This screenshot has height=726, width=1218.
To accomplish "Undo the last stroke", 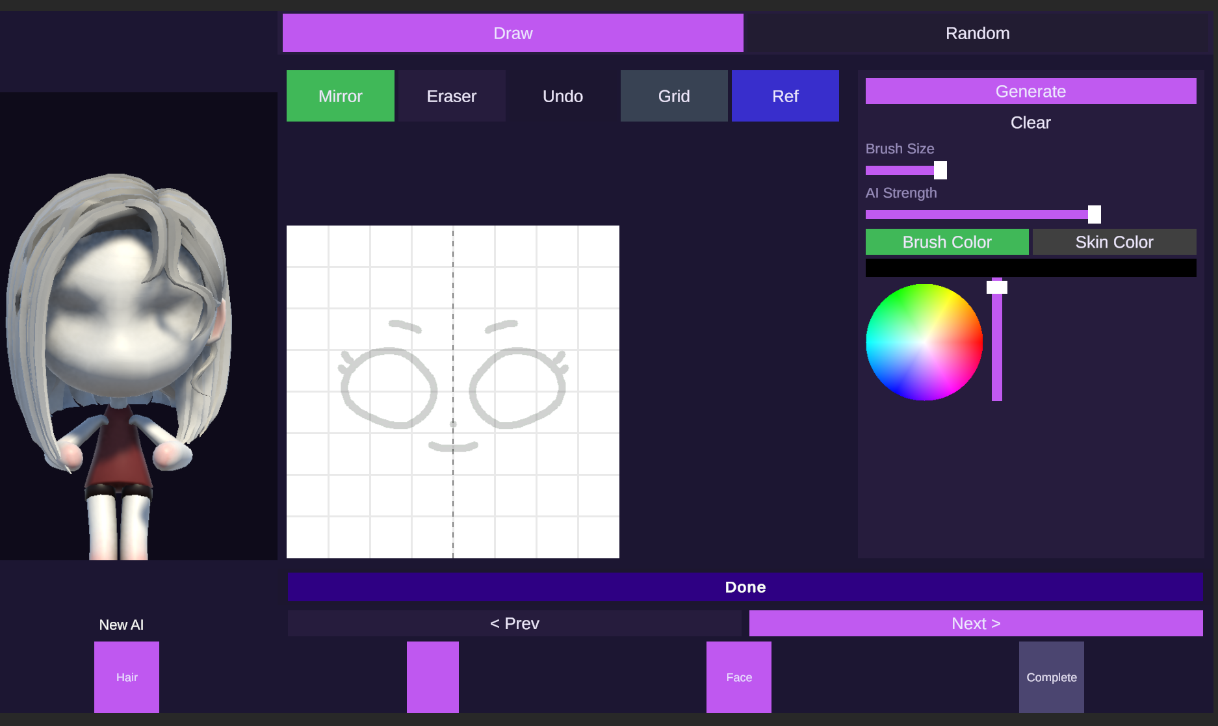I will [x=563, y=96].
